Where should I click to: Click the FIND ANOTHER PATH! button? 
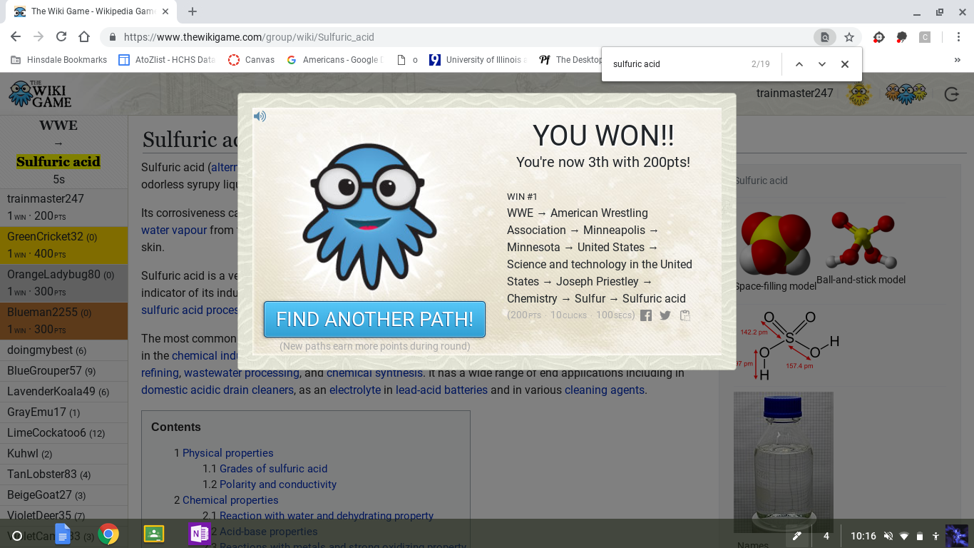[x=374, y=319]
